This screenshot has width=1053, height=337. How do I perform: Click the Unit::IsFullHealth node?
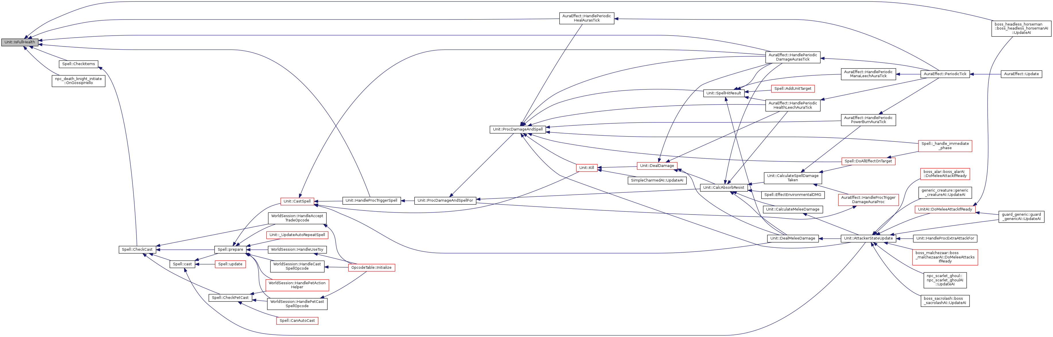20,42
